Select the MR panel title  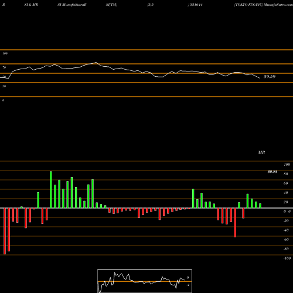261,152
